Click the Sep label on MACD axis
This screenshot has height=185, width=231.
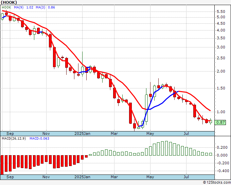(10, 177)
